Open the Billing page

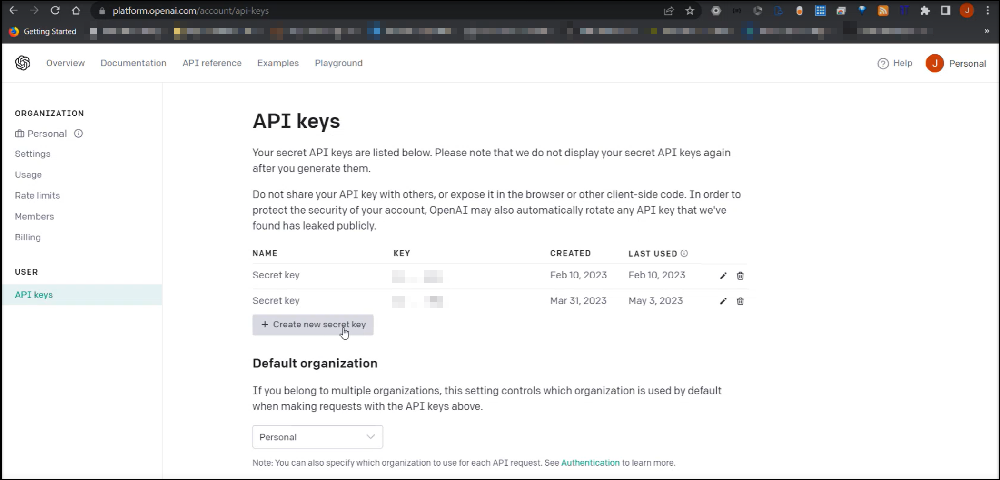(28, 237)
